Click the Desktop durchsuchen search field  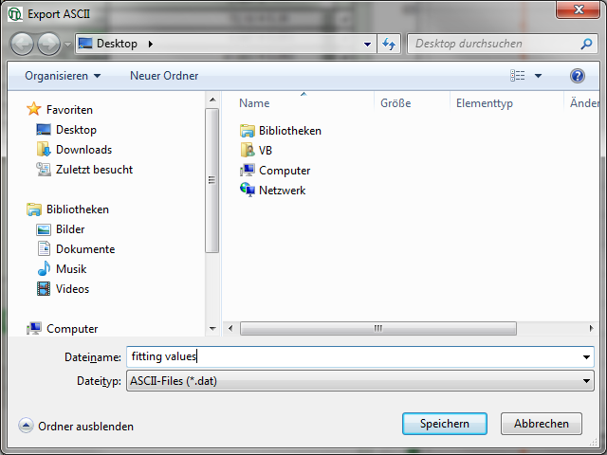[x=493, y=44]
